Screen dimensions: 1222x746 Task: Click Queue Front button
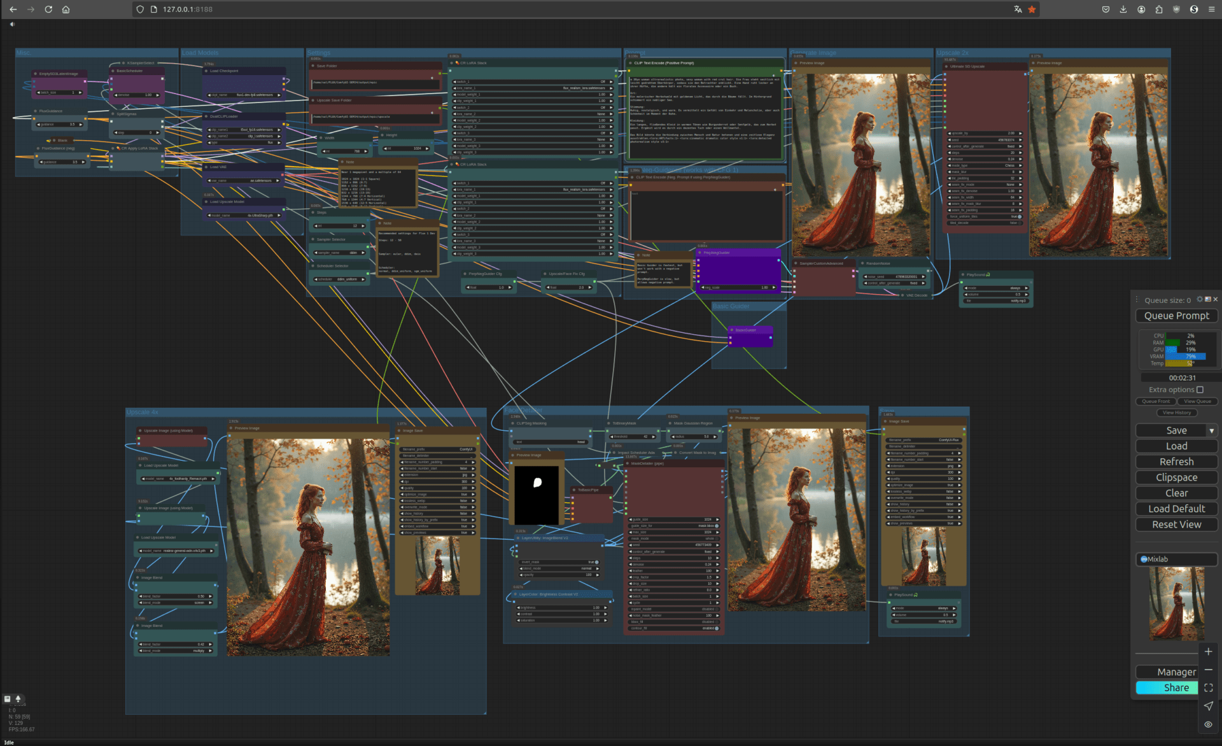click(1155, 402)
